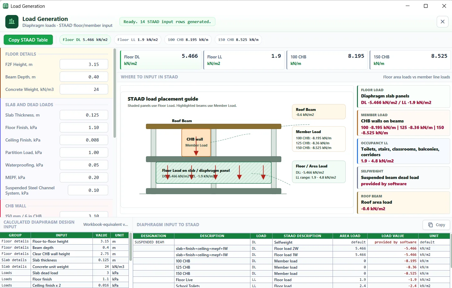452x288 pixels.
Task: Click the Floor DL summary card
Action: point(161,60)
